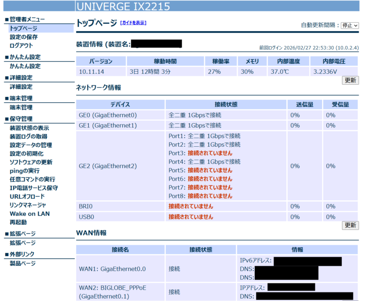Show the guide via ガイドを表示
The height and width of the screenshot is (301, 378).
133,23
